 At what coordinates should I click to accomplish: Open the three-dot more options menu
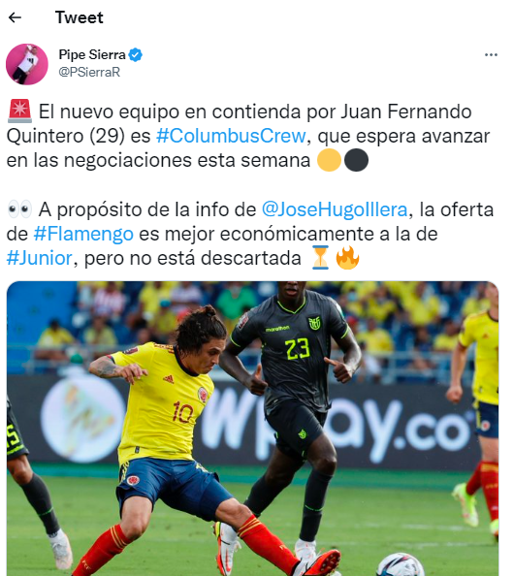tap(491, 54)
